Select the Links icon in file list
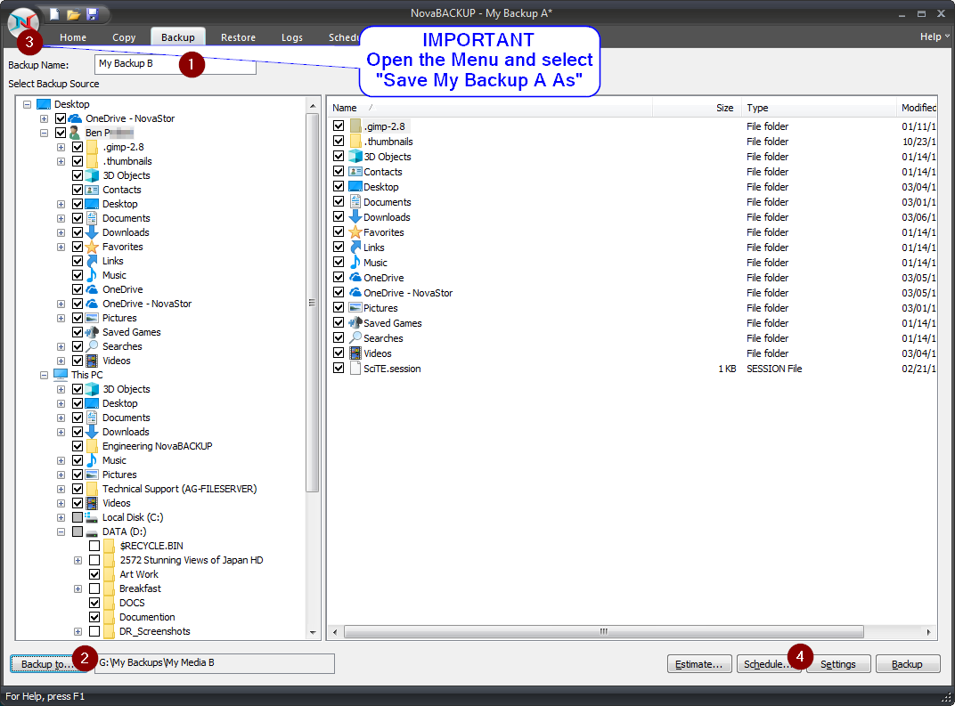955x706 pixels. point(355,248)
